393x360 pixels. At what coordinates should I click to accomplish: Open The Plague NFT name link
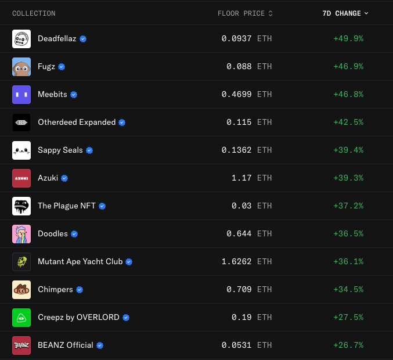point(67,206)
